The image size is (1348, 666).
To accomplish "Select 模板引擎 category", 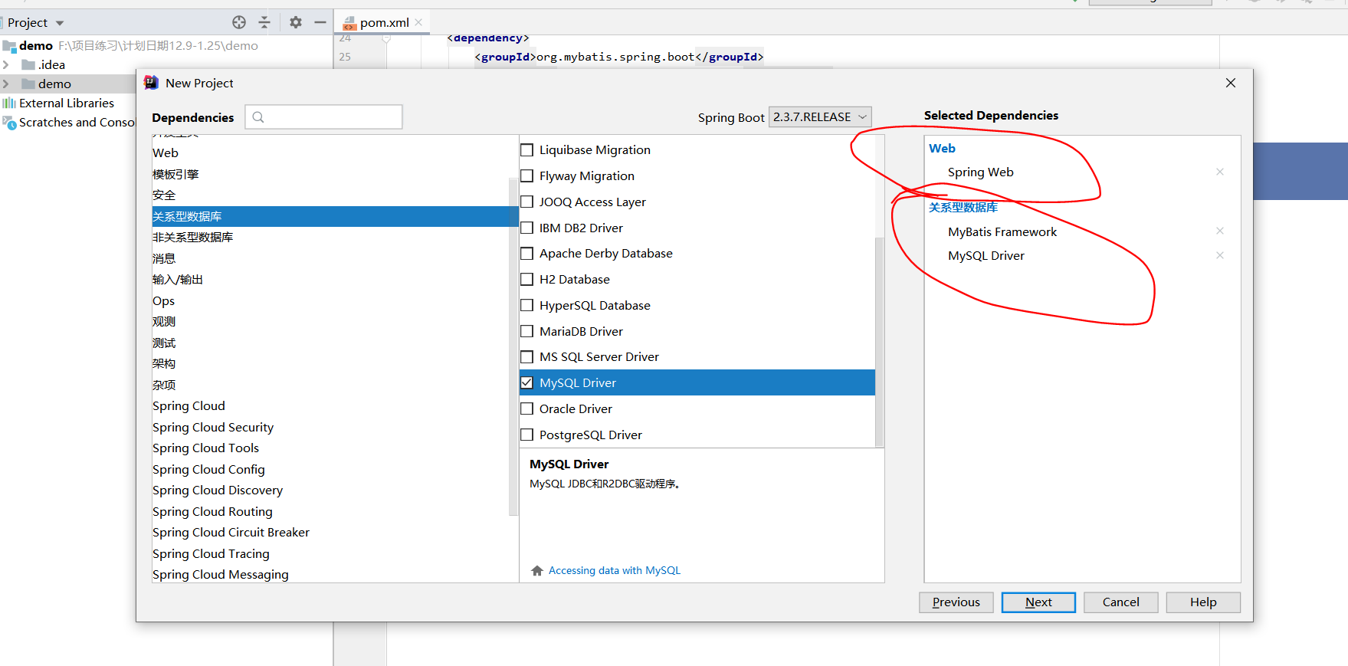I will click(x=175, y=174).
